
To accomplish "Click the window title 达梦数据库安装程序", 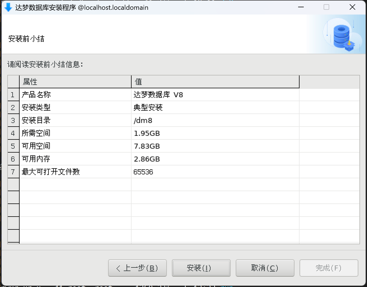I will [x=46, y=8].
